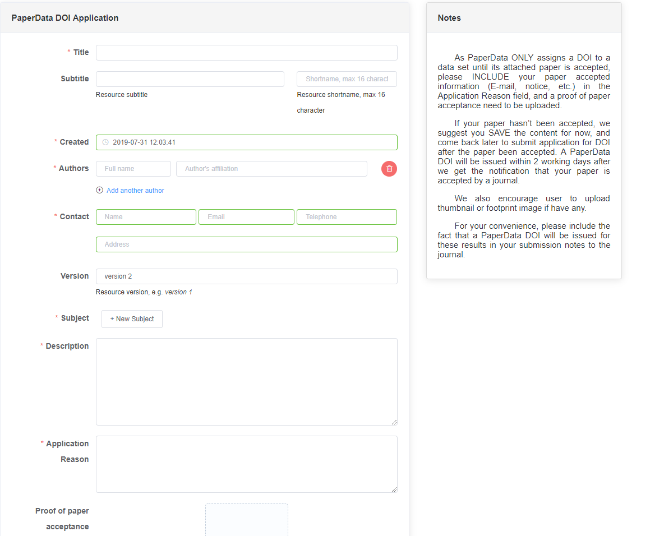
Task: Focus the Title input field
Action: [246, 53]
